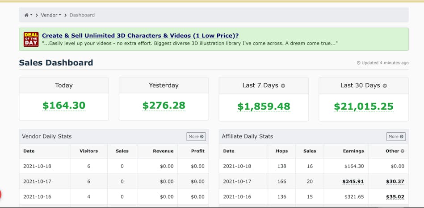The image size is (424, 208).
Task: Expand the Last 30 Days dropdown arrow
Action: 385,86
